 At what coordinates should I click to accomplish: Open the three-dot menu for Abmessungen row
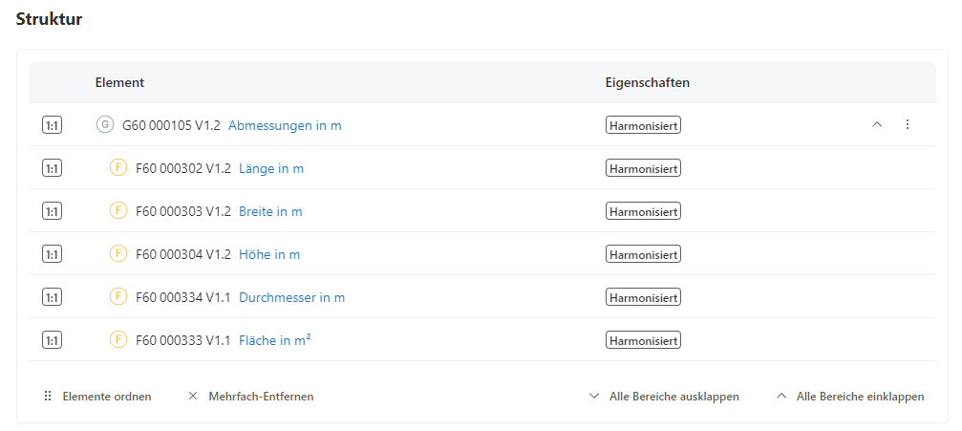908,125
